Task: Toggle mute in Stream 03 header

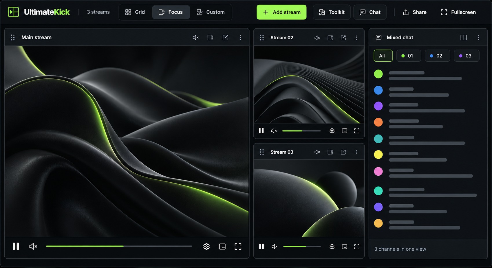Action: [317, 152]
